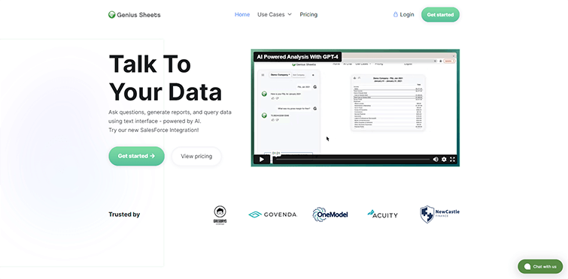Click the Trusted by label
Image resolution: width=568 pixels, height=279 pixels.
pyautogui.click(x=124, y=214)
